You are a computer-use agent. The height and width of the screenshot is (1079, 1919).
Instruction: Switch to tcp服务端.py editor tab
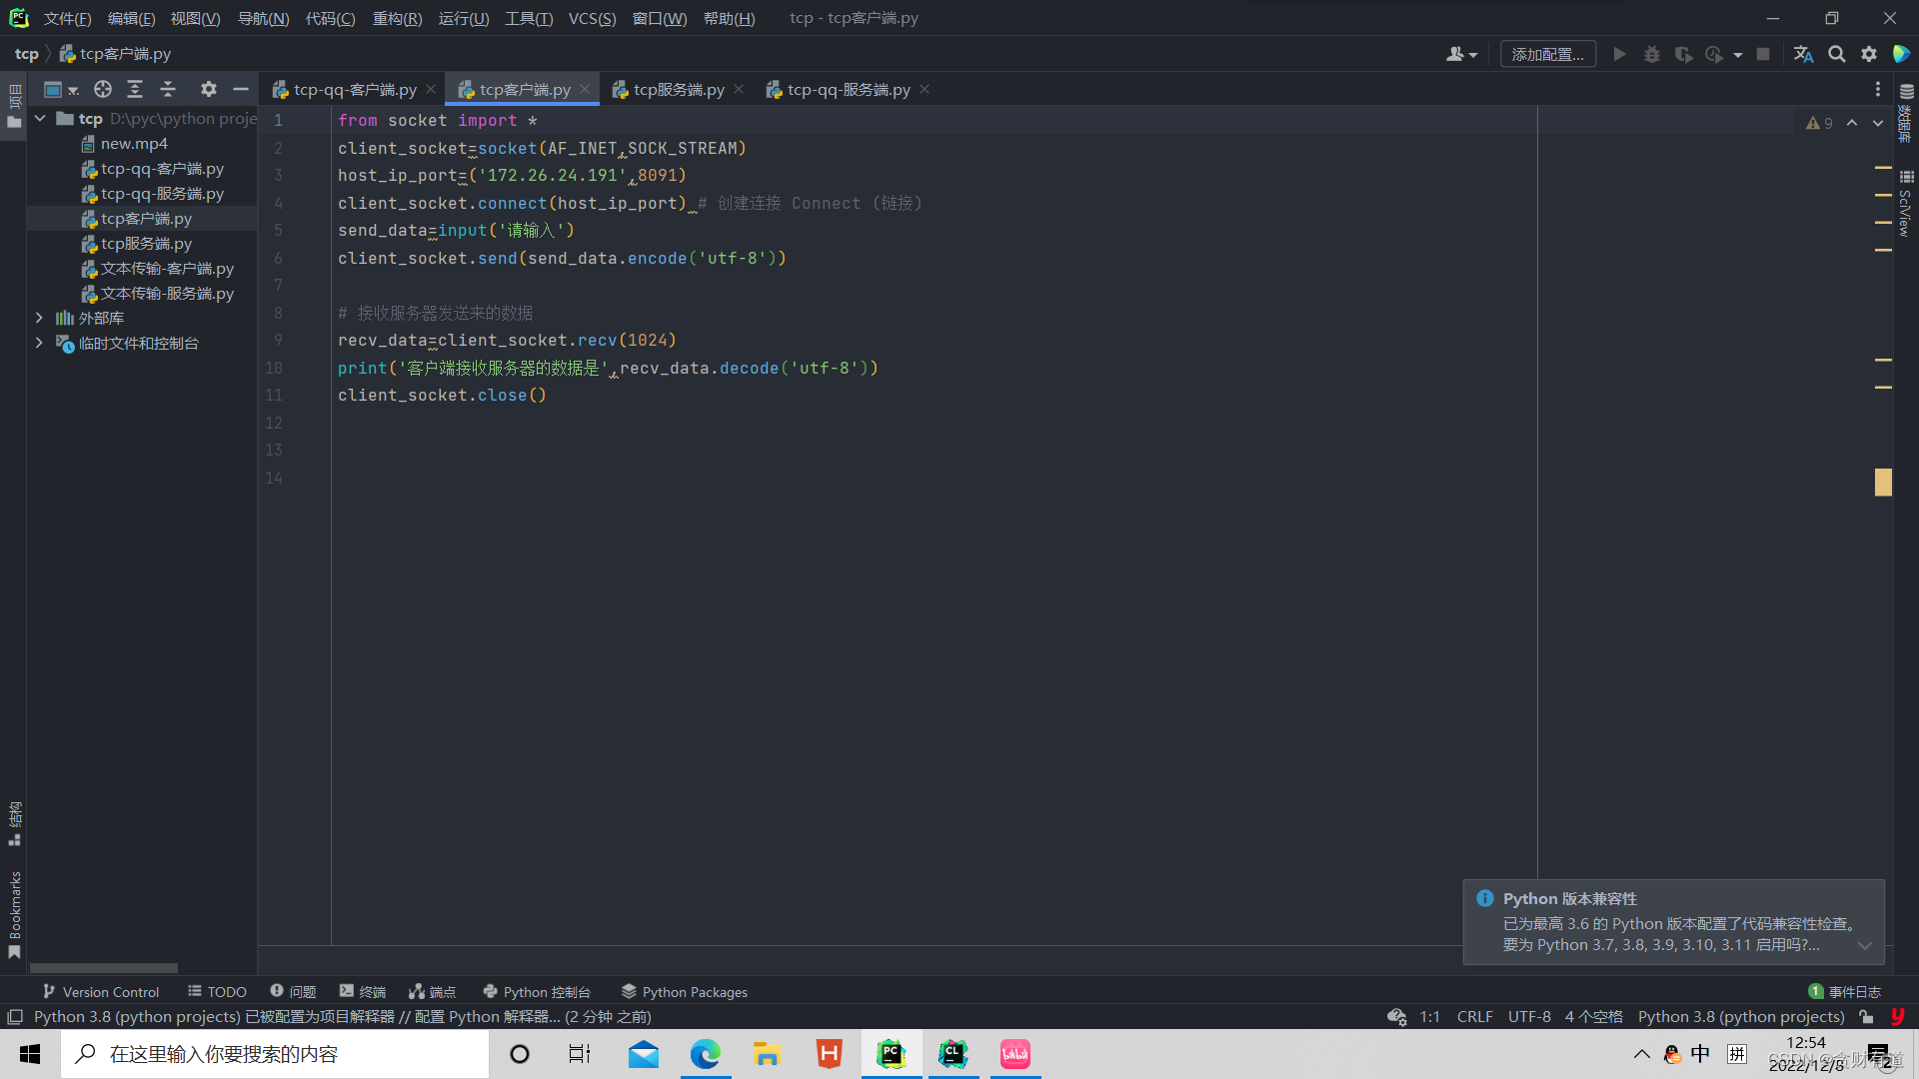(x=678, y=89)
